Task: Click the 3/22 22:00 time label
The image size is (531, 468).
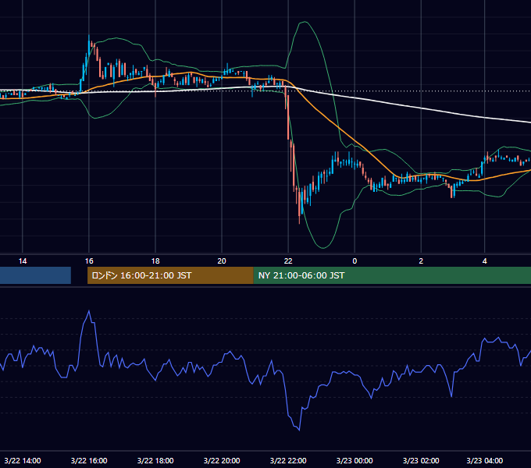Action: (x=288, y=460)
